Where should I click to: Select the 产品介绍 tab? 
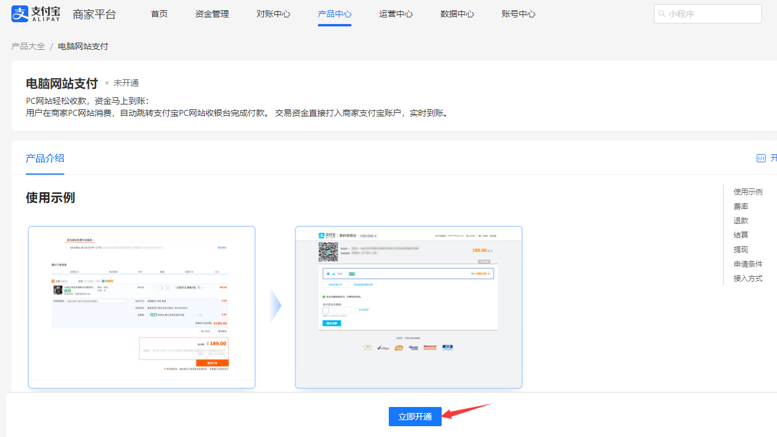[x=45, y=158]
